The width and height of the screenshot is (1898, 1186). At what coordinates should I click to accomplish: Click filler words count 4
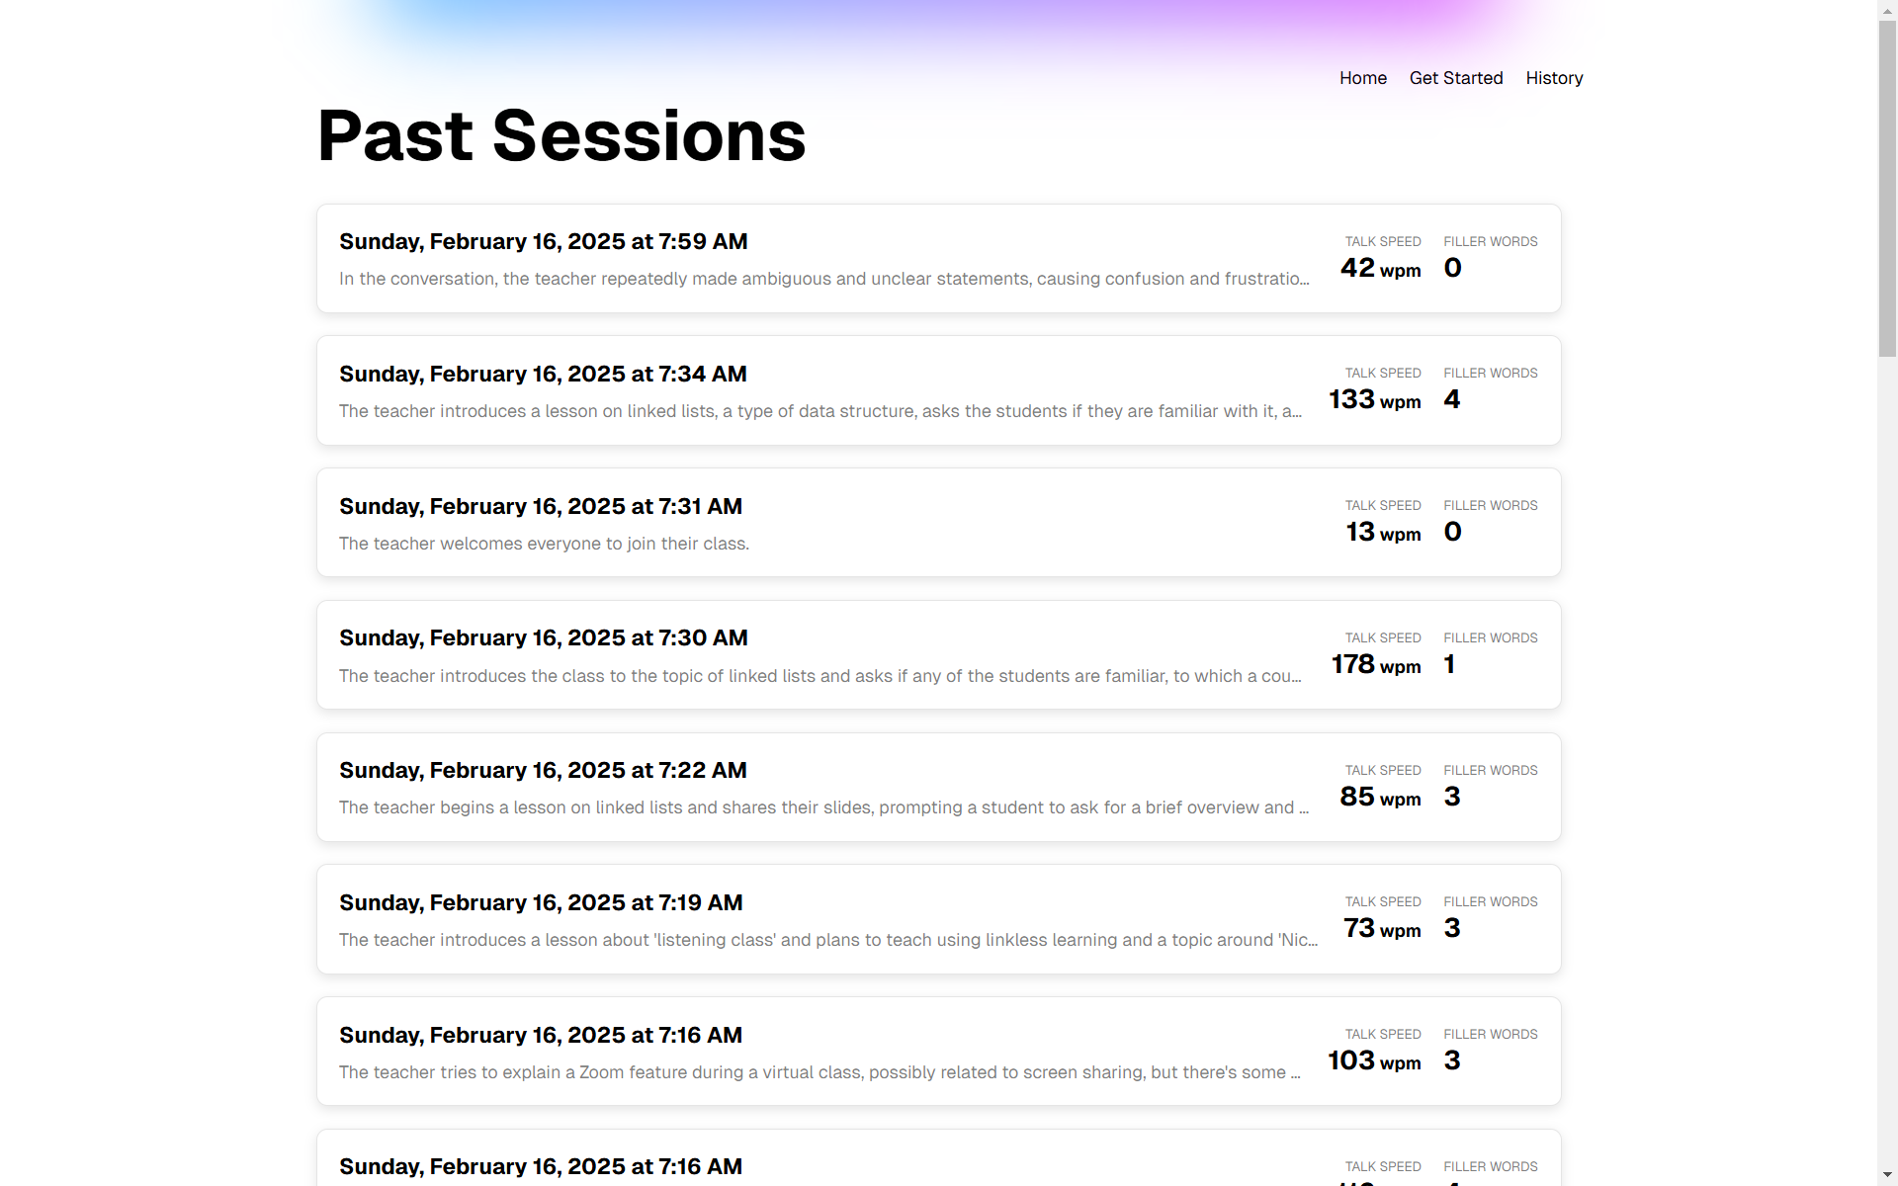pos(1451,399)
